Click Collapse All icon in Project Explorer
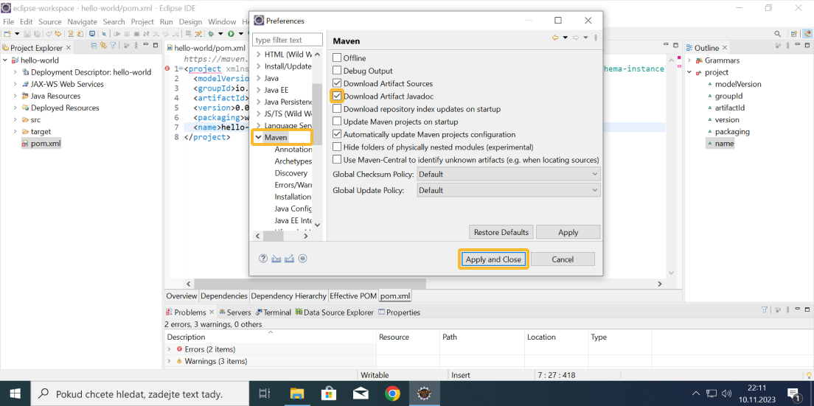This screenshot has width=814, height=406. [x=94, y=46]
